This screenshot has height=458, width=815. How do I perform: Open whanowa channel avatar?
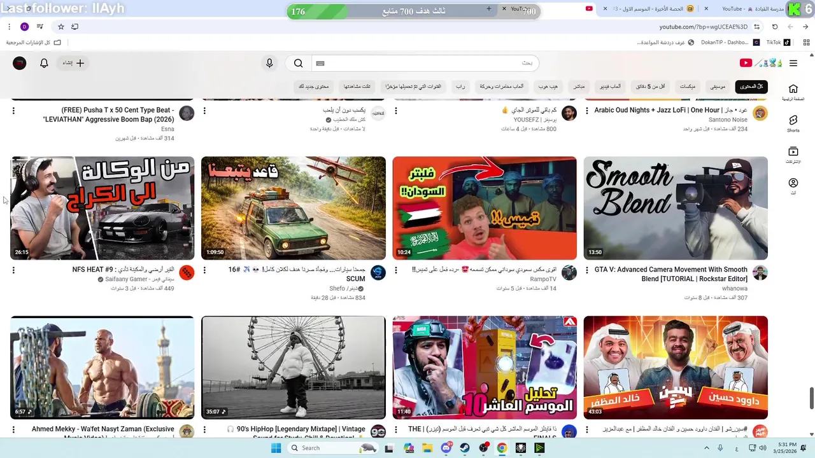pos(760,273)
